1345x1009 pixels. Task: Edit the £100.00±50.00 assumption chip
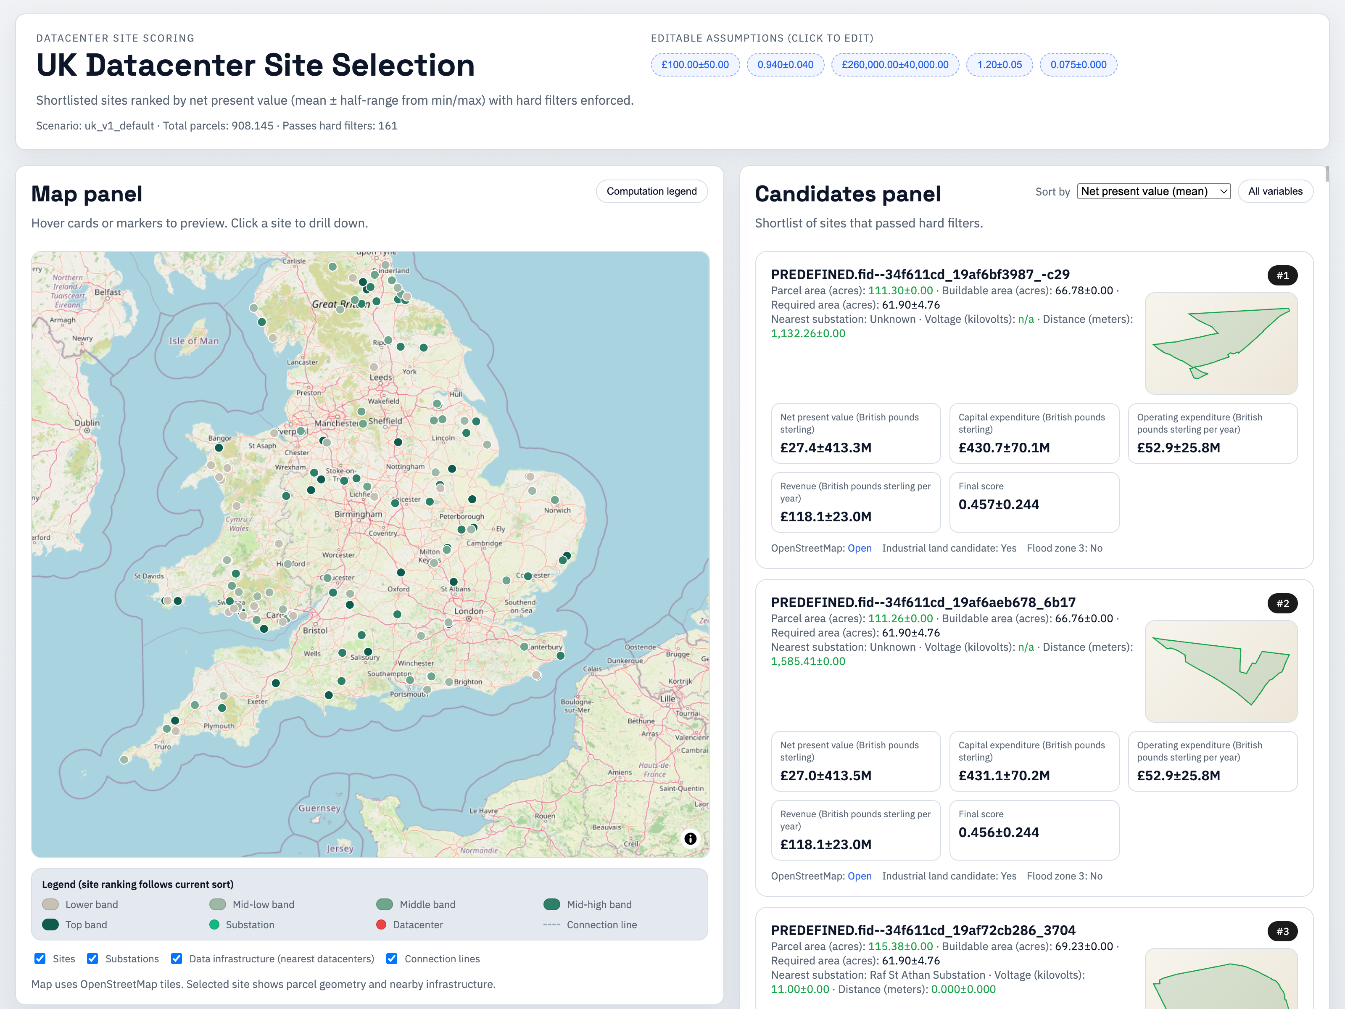(695, 64)
